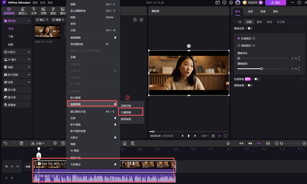Click the marker shield icon in timeline toolbar
Image resolution: width=307 pixels, height=184 pixels.
pyautogui.click(x=55, y=144)
